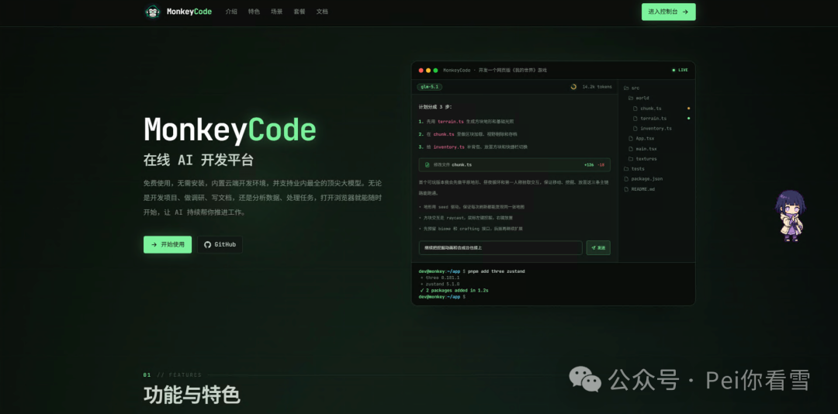The image size is (838, 414).
Task: Open terrain.ts in the file tree
Action: pyautogui.click(x=649, y=119)
